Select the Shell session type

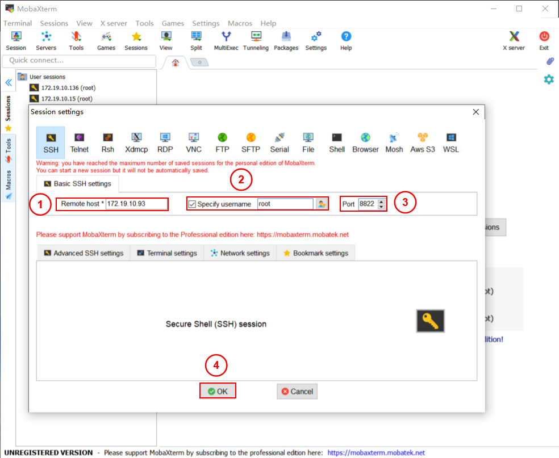click(337, 142)
